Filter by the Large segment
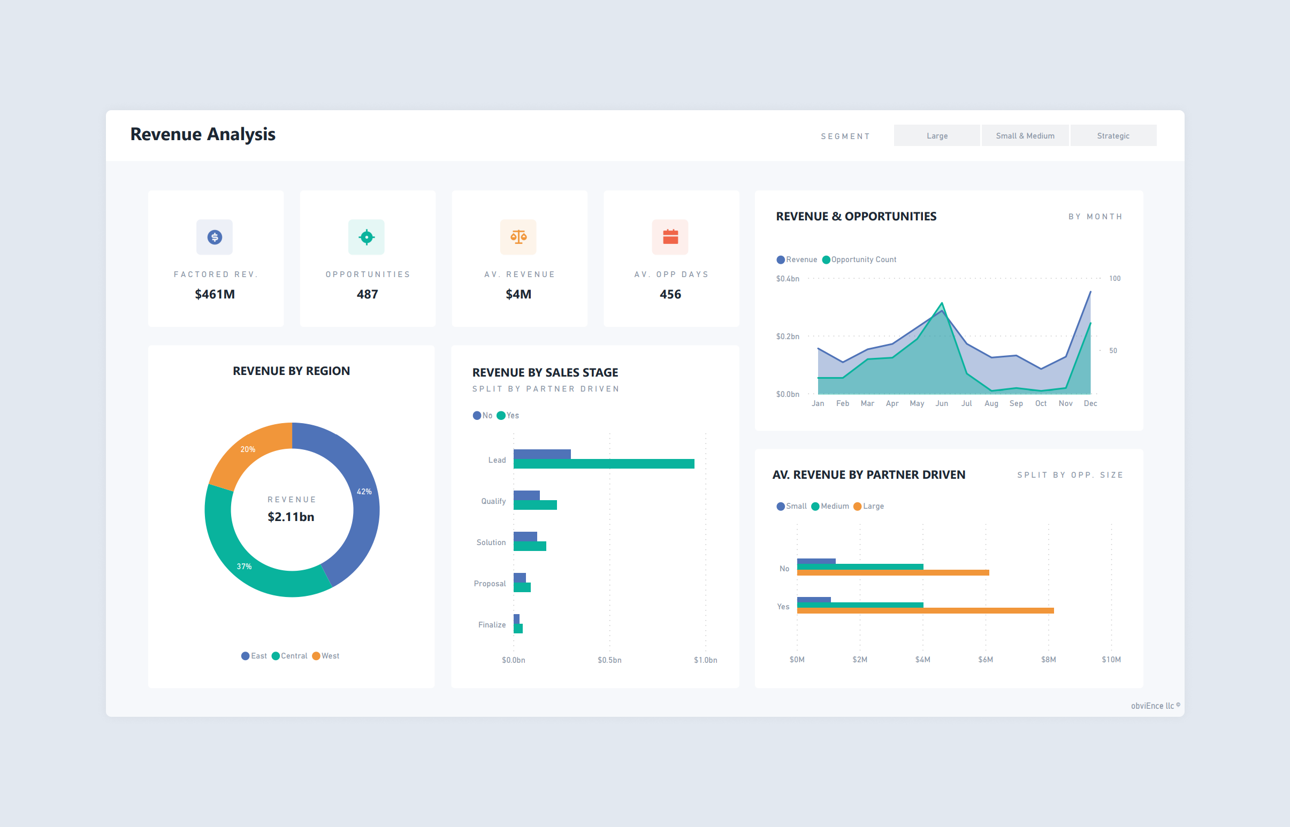The image size is (1290, 827). click(x=937, y=135)
